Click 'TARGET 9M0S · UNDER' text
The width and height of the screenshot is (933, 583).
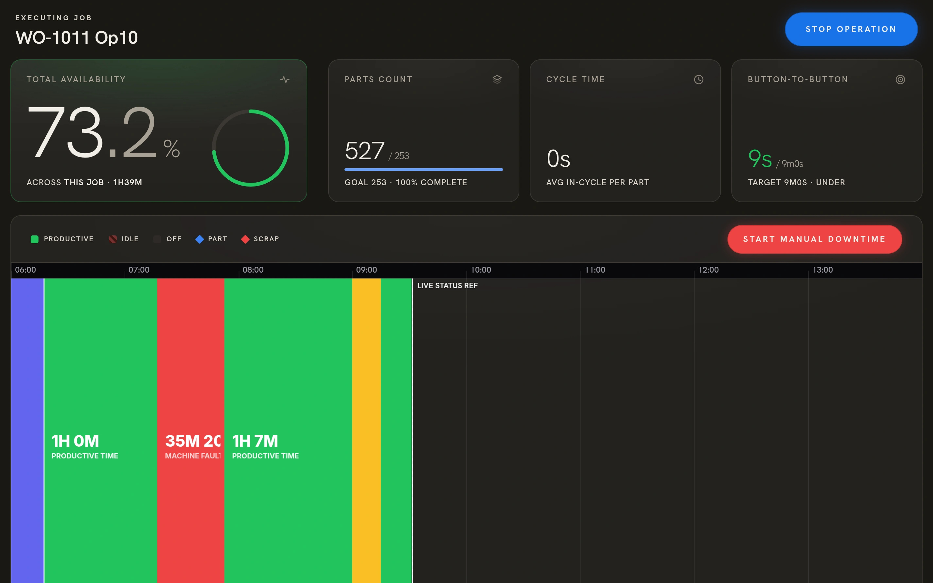(x=796, y=182)
